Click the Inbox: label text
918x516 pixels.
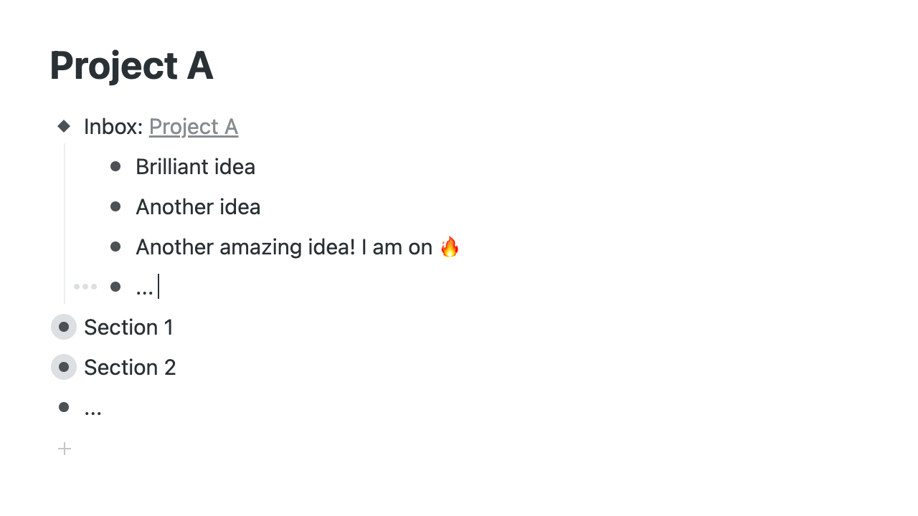(113, 127)
